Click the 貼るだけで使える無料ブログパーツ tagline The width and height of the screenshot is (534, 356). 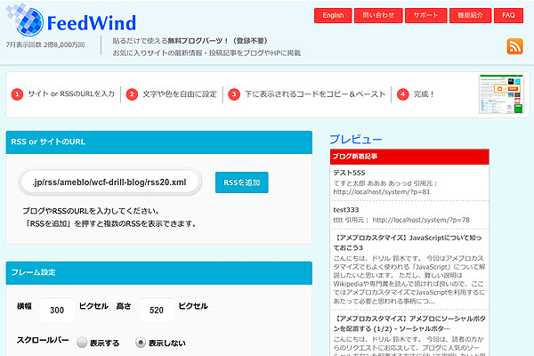pyautogui.click(x=190, y=41)
